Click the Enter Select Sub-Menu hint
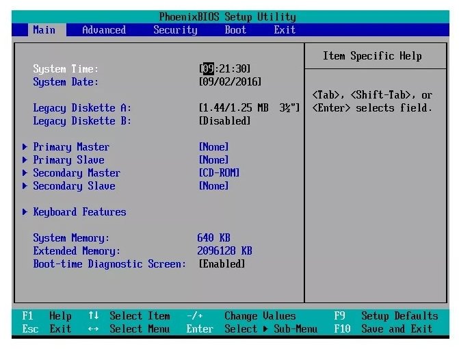 tap(252, 328)
